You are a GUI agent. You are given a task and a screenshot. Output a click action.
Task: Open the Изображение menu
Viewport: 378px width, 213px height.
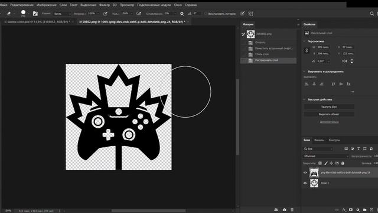coord(46,5)
